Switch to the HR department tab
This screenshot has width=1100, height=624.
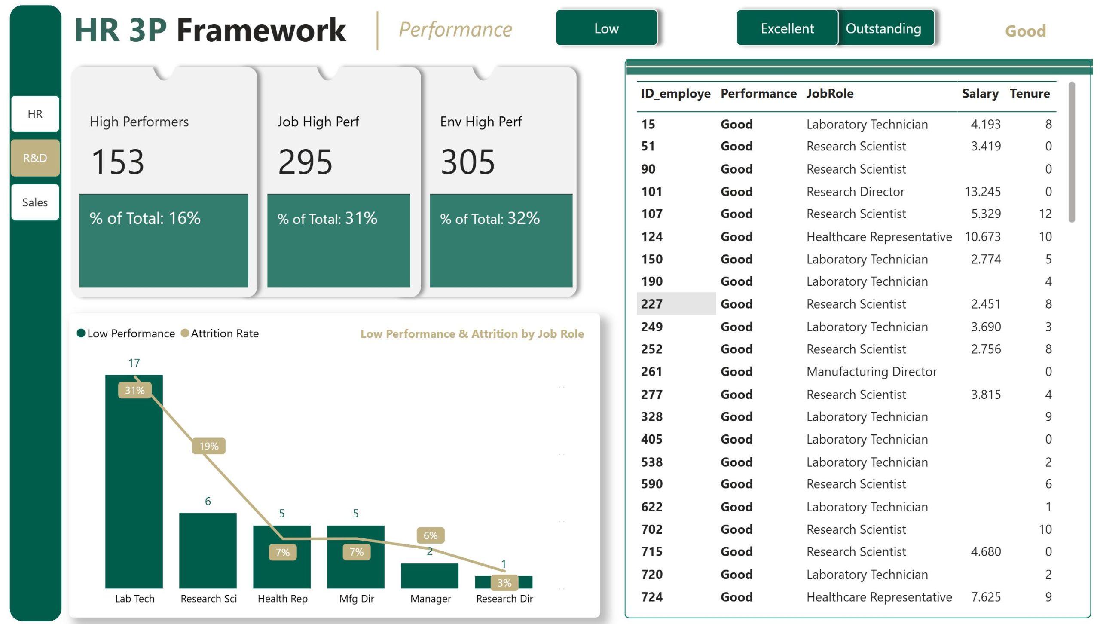[x=35, y=114]
